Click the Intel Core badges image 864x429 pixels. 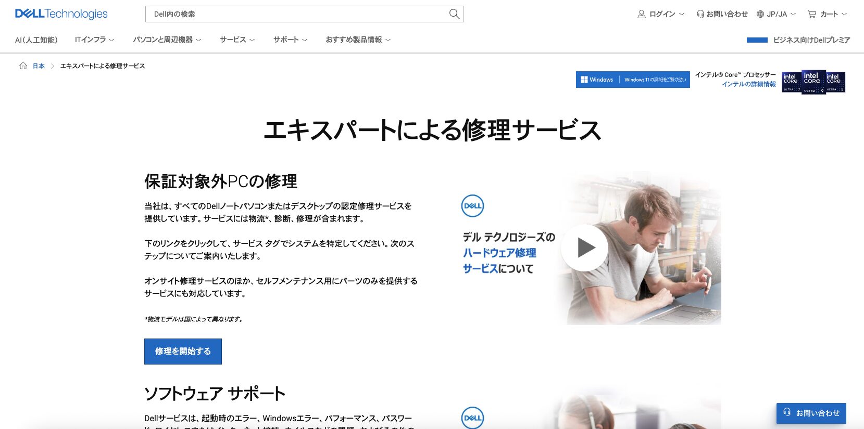coord(813,82)
